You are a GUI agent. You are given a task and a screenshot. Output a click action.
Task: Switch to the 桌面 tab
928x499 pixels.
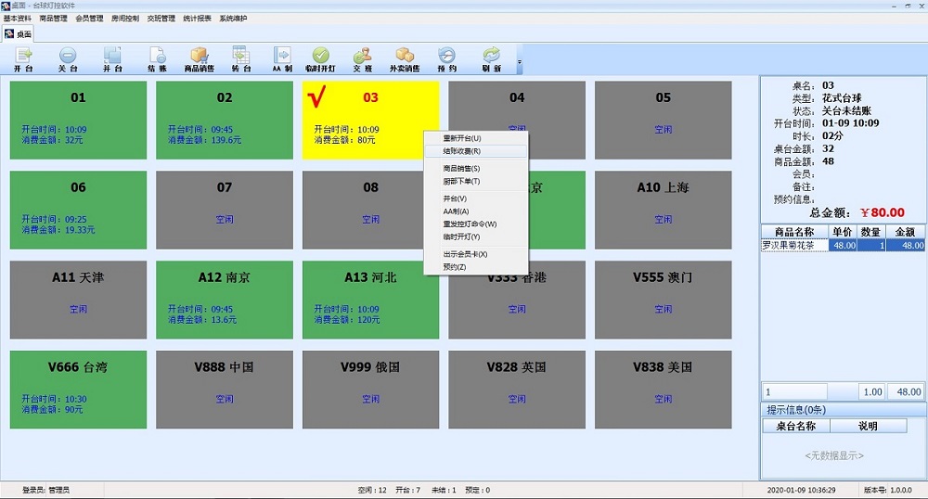(18, 34)
